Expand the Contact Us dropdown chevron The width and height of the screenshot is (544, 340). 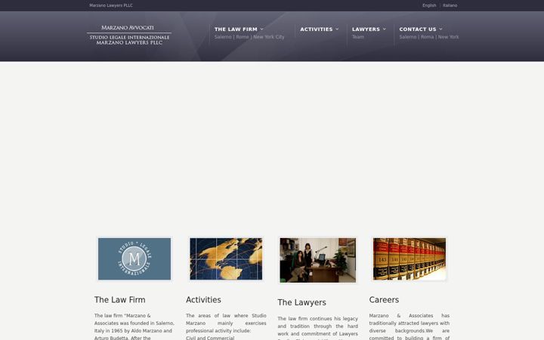440,29
